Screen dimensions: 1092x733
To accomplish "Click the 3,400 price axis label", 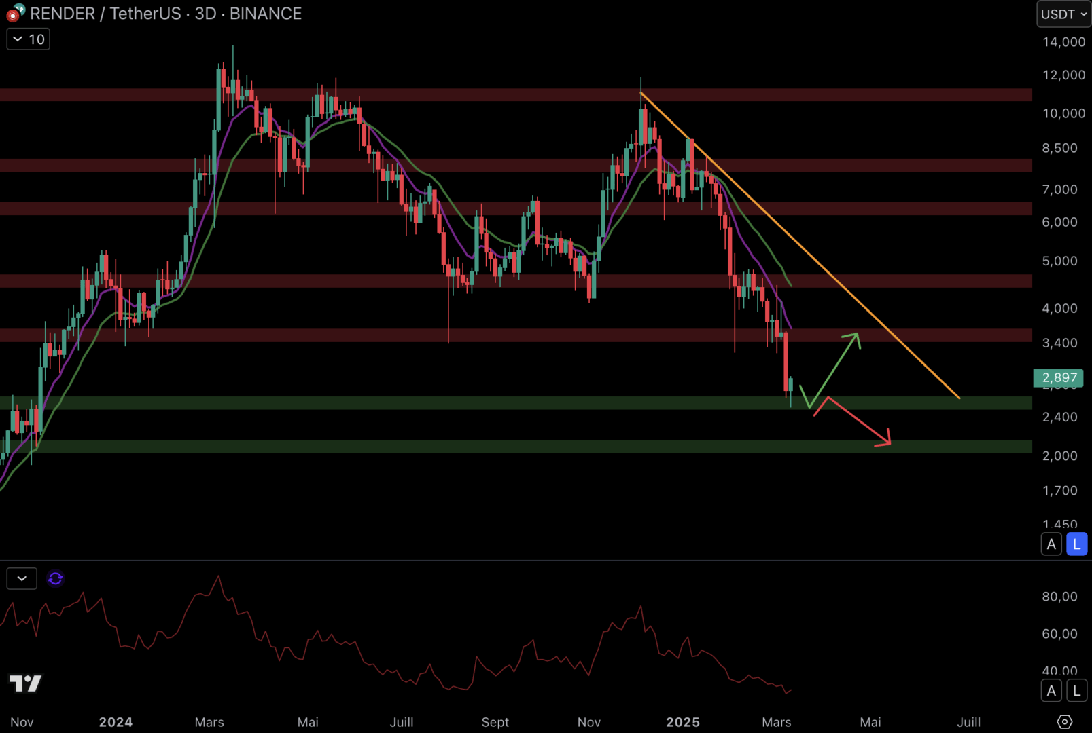I will tap(1060, 343).
